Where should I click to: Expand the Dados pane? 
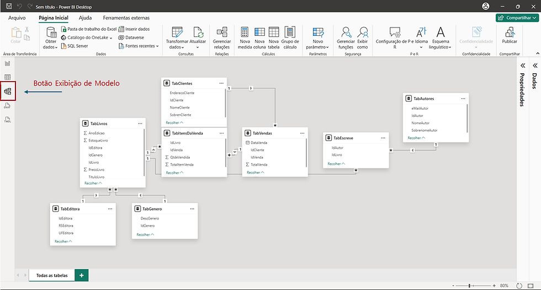point(535,66)
